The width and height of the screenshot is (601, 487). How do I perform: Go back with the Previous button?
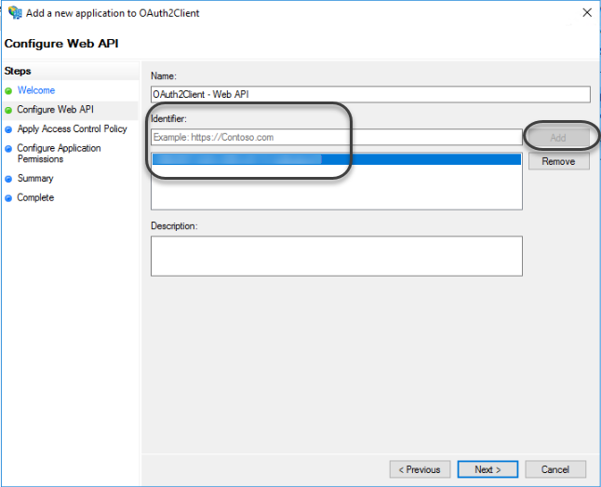coord(420,469)
